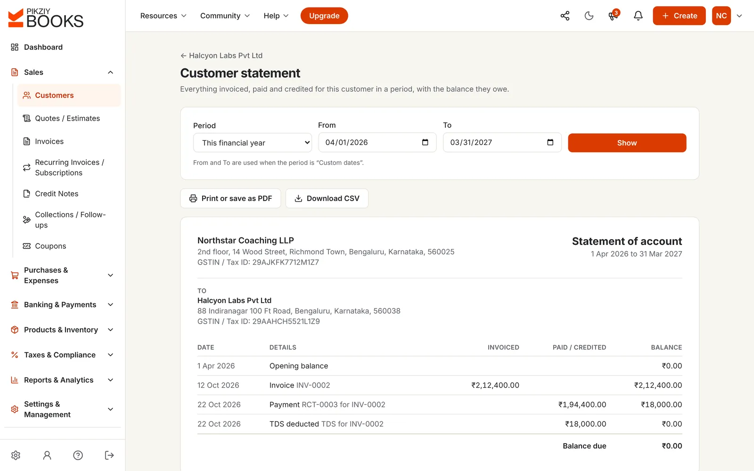This screenshot has height=471, width=754.
Task: Toggle dark mode with the moon icon
Action: [589, 16]
